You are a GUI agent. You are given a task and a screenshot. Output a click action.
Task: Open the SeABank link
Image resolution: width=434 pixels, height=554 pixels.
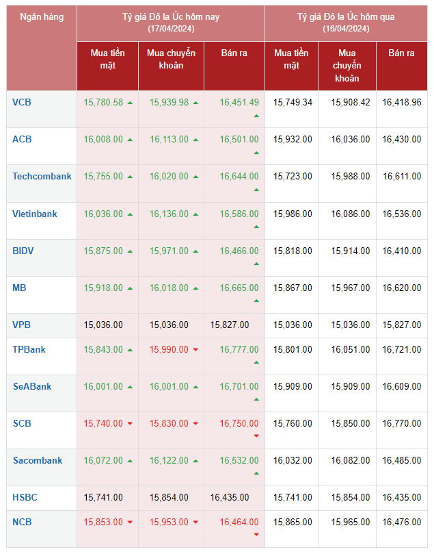click(x=32, y=386)
